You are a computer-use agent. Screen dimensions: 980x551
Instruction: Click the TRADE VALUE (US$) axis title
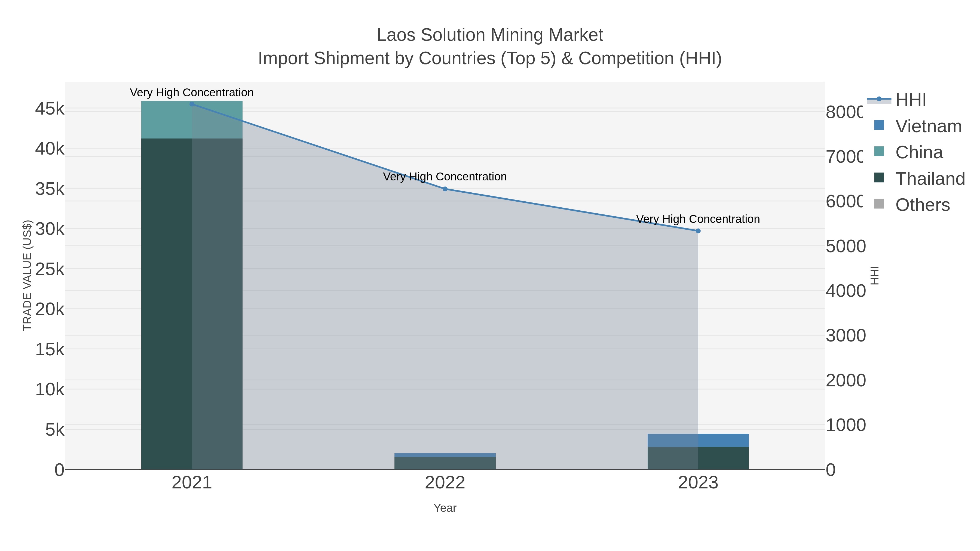(x=27, y=275)
